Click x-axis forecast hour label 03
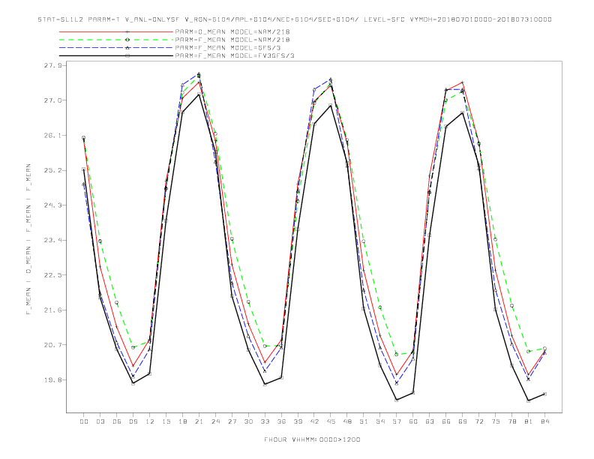This screenshot has height=459, width=594. 100,421
